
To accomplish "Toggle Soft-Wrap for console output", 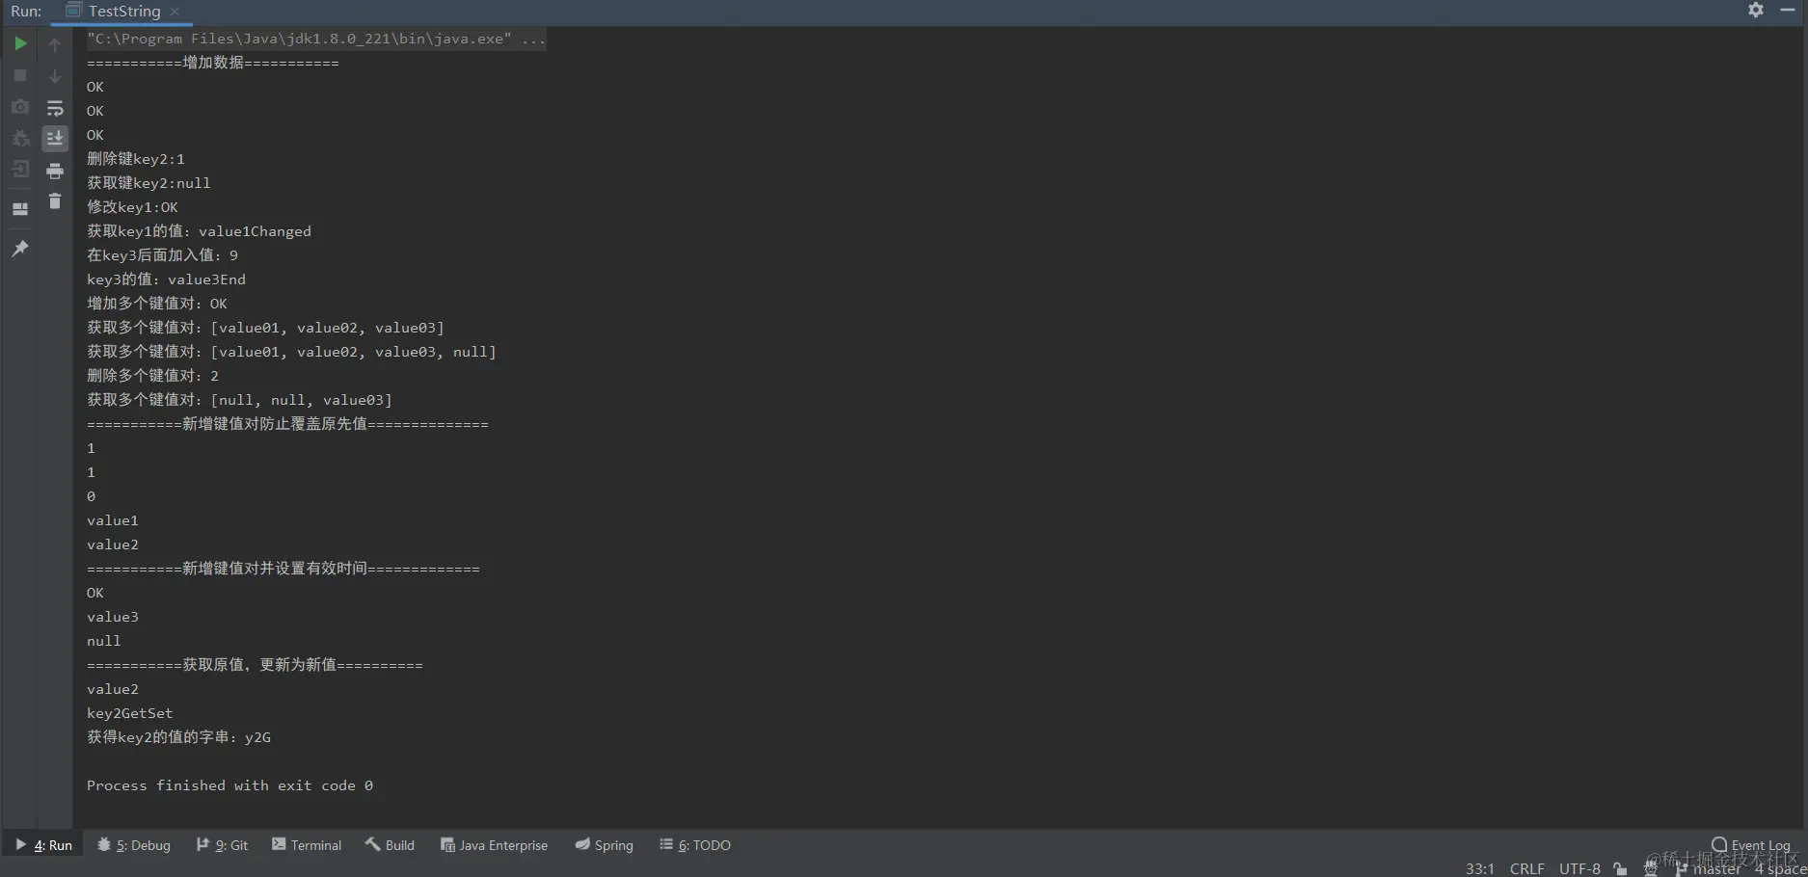I will (x=55, y=108).
